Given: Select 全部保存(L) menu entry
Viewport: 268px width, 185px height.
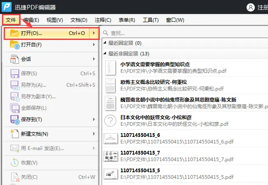Looking at the screenshot, I should point(52,108).
